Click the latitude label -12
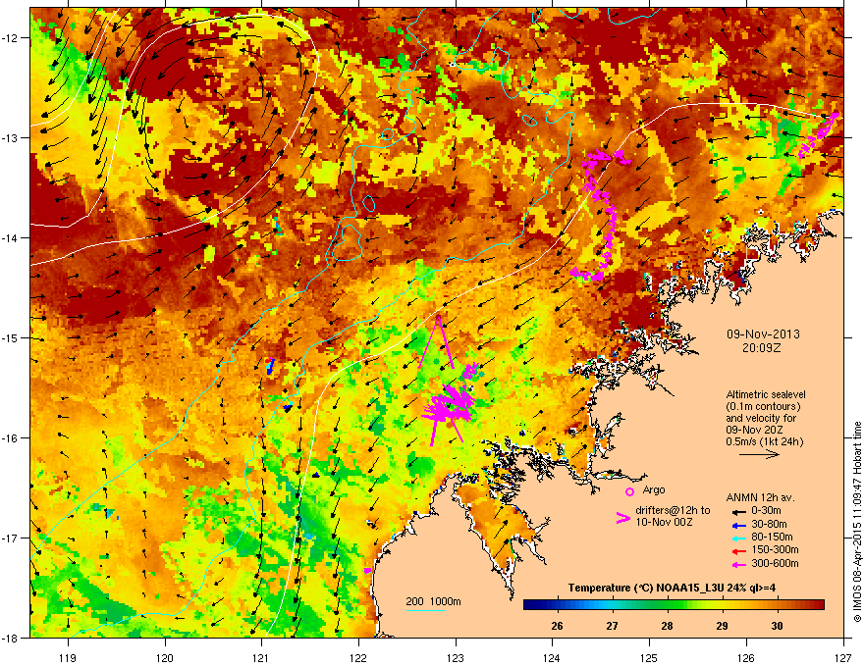 (x=10, y=38)
